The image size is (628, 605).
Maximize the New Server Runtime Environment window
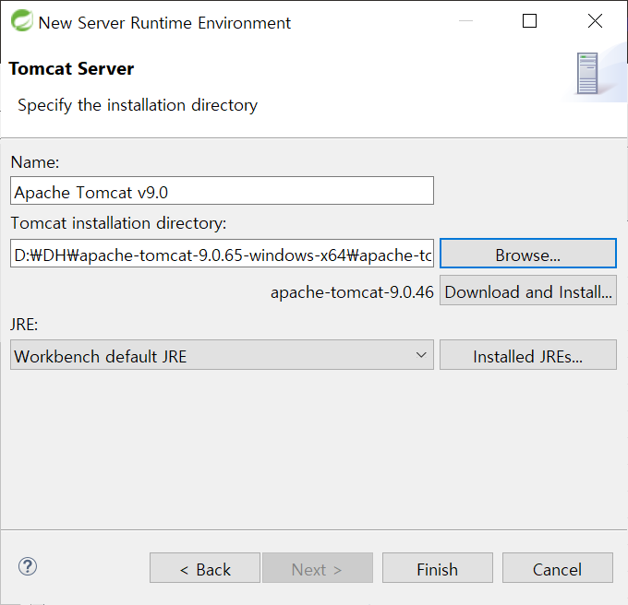coord(529,21)
